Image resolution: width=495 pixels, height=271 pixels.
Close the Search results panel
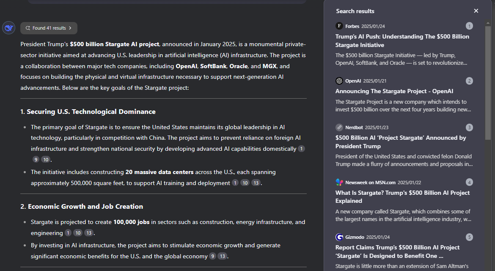pos(476,11)
